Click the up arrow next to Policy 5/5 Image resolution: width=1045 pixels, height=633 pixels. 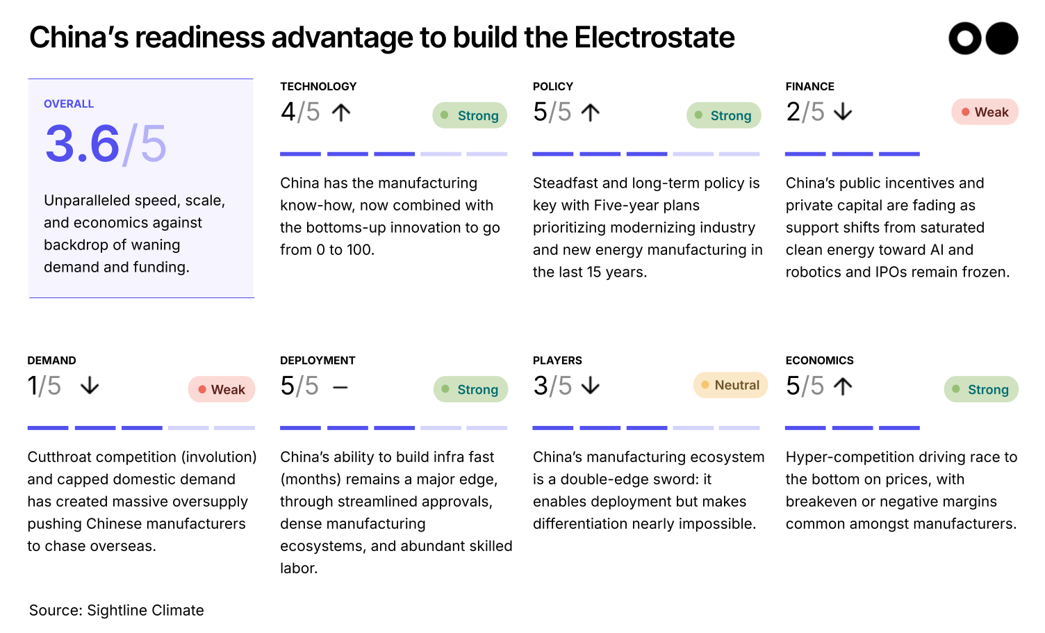(590, 113)
